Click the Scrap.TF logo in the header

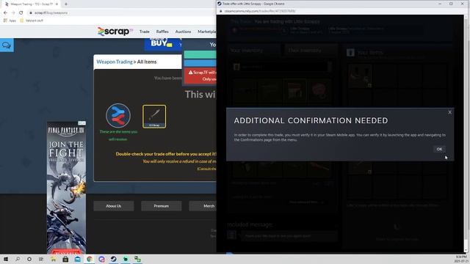click(115, 32)
